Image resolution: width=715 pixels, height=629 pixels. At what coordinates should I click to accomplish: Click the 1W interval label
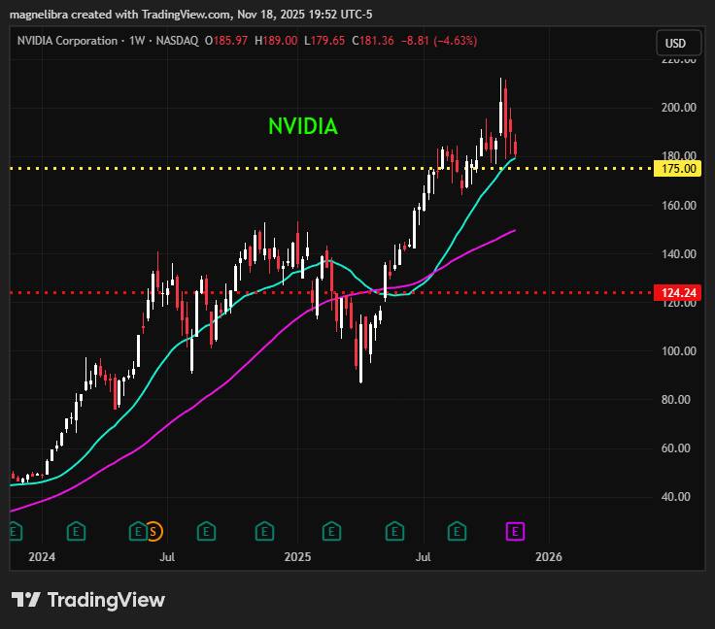point(137,41)
